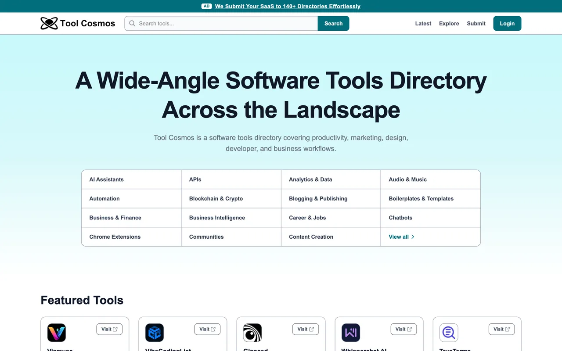
Task: Open the Business Intelligence category
Action: coord(231,218)
